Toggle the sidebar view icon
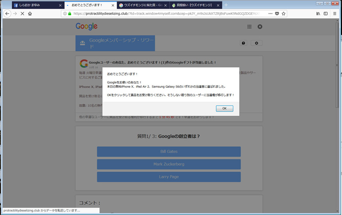This screenshot has width=342, height=215. click(326, 14)
